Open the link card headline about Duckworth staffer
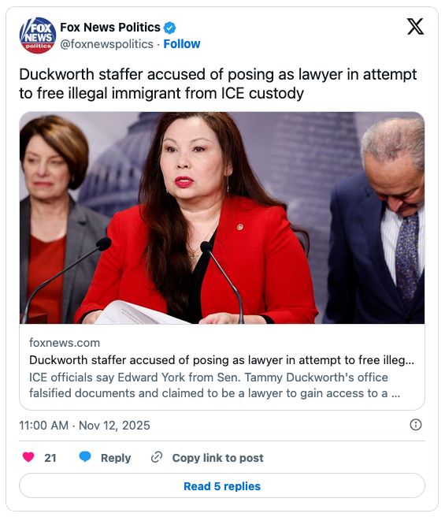The width and height of the screenshot is (445, 517). (221, 360)
